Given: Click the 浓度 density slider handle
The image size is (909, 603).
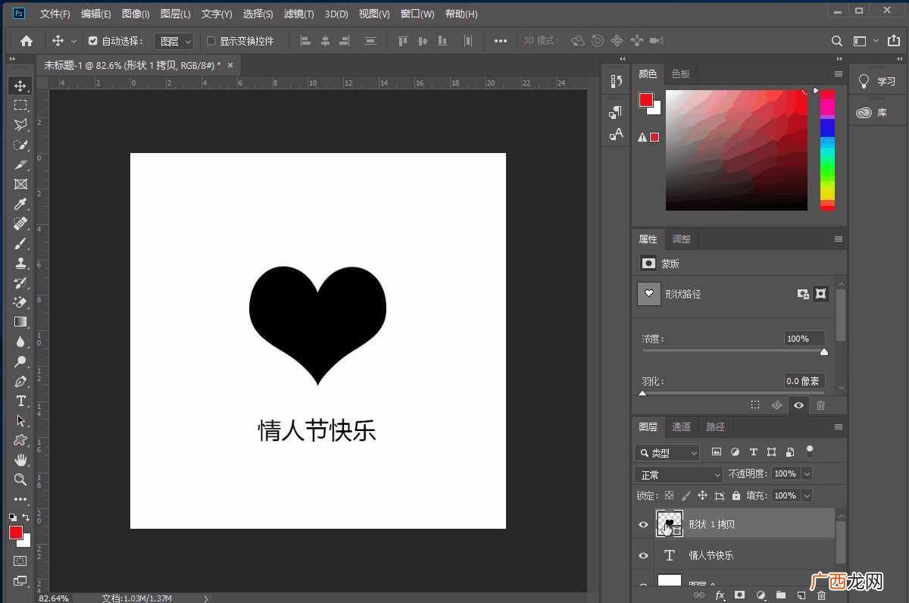Looking at the screenshot, I should tap(824, 351).
